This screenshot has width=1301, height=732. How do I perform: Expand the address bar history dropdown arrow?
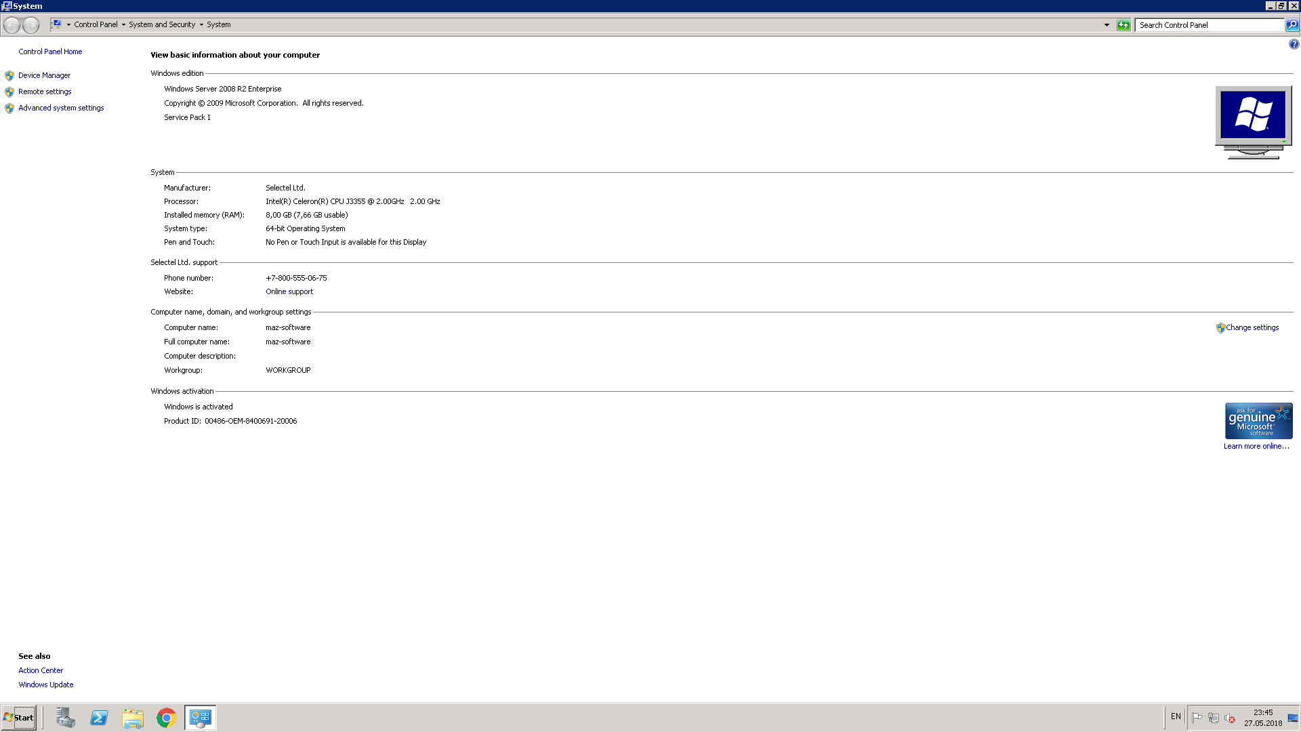[1107, 25]
